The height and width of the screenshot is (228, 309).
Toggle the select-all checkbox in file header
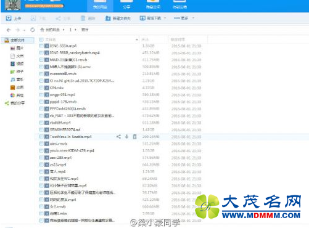click(41, 39)
